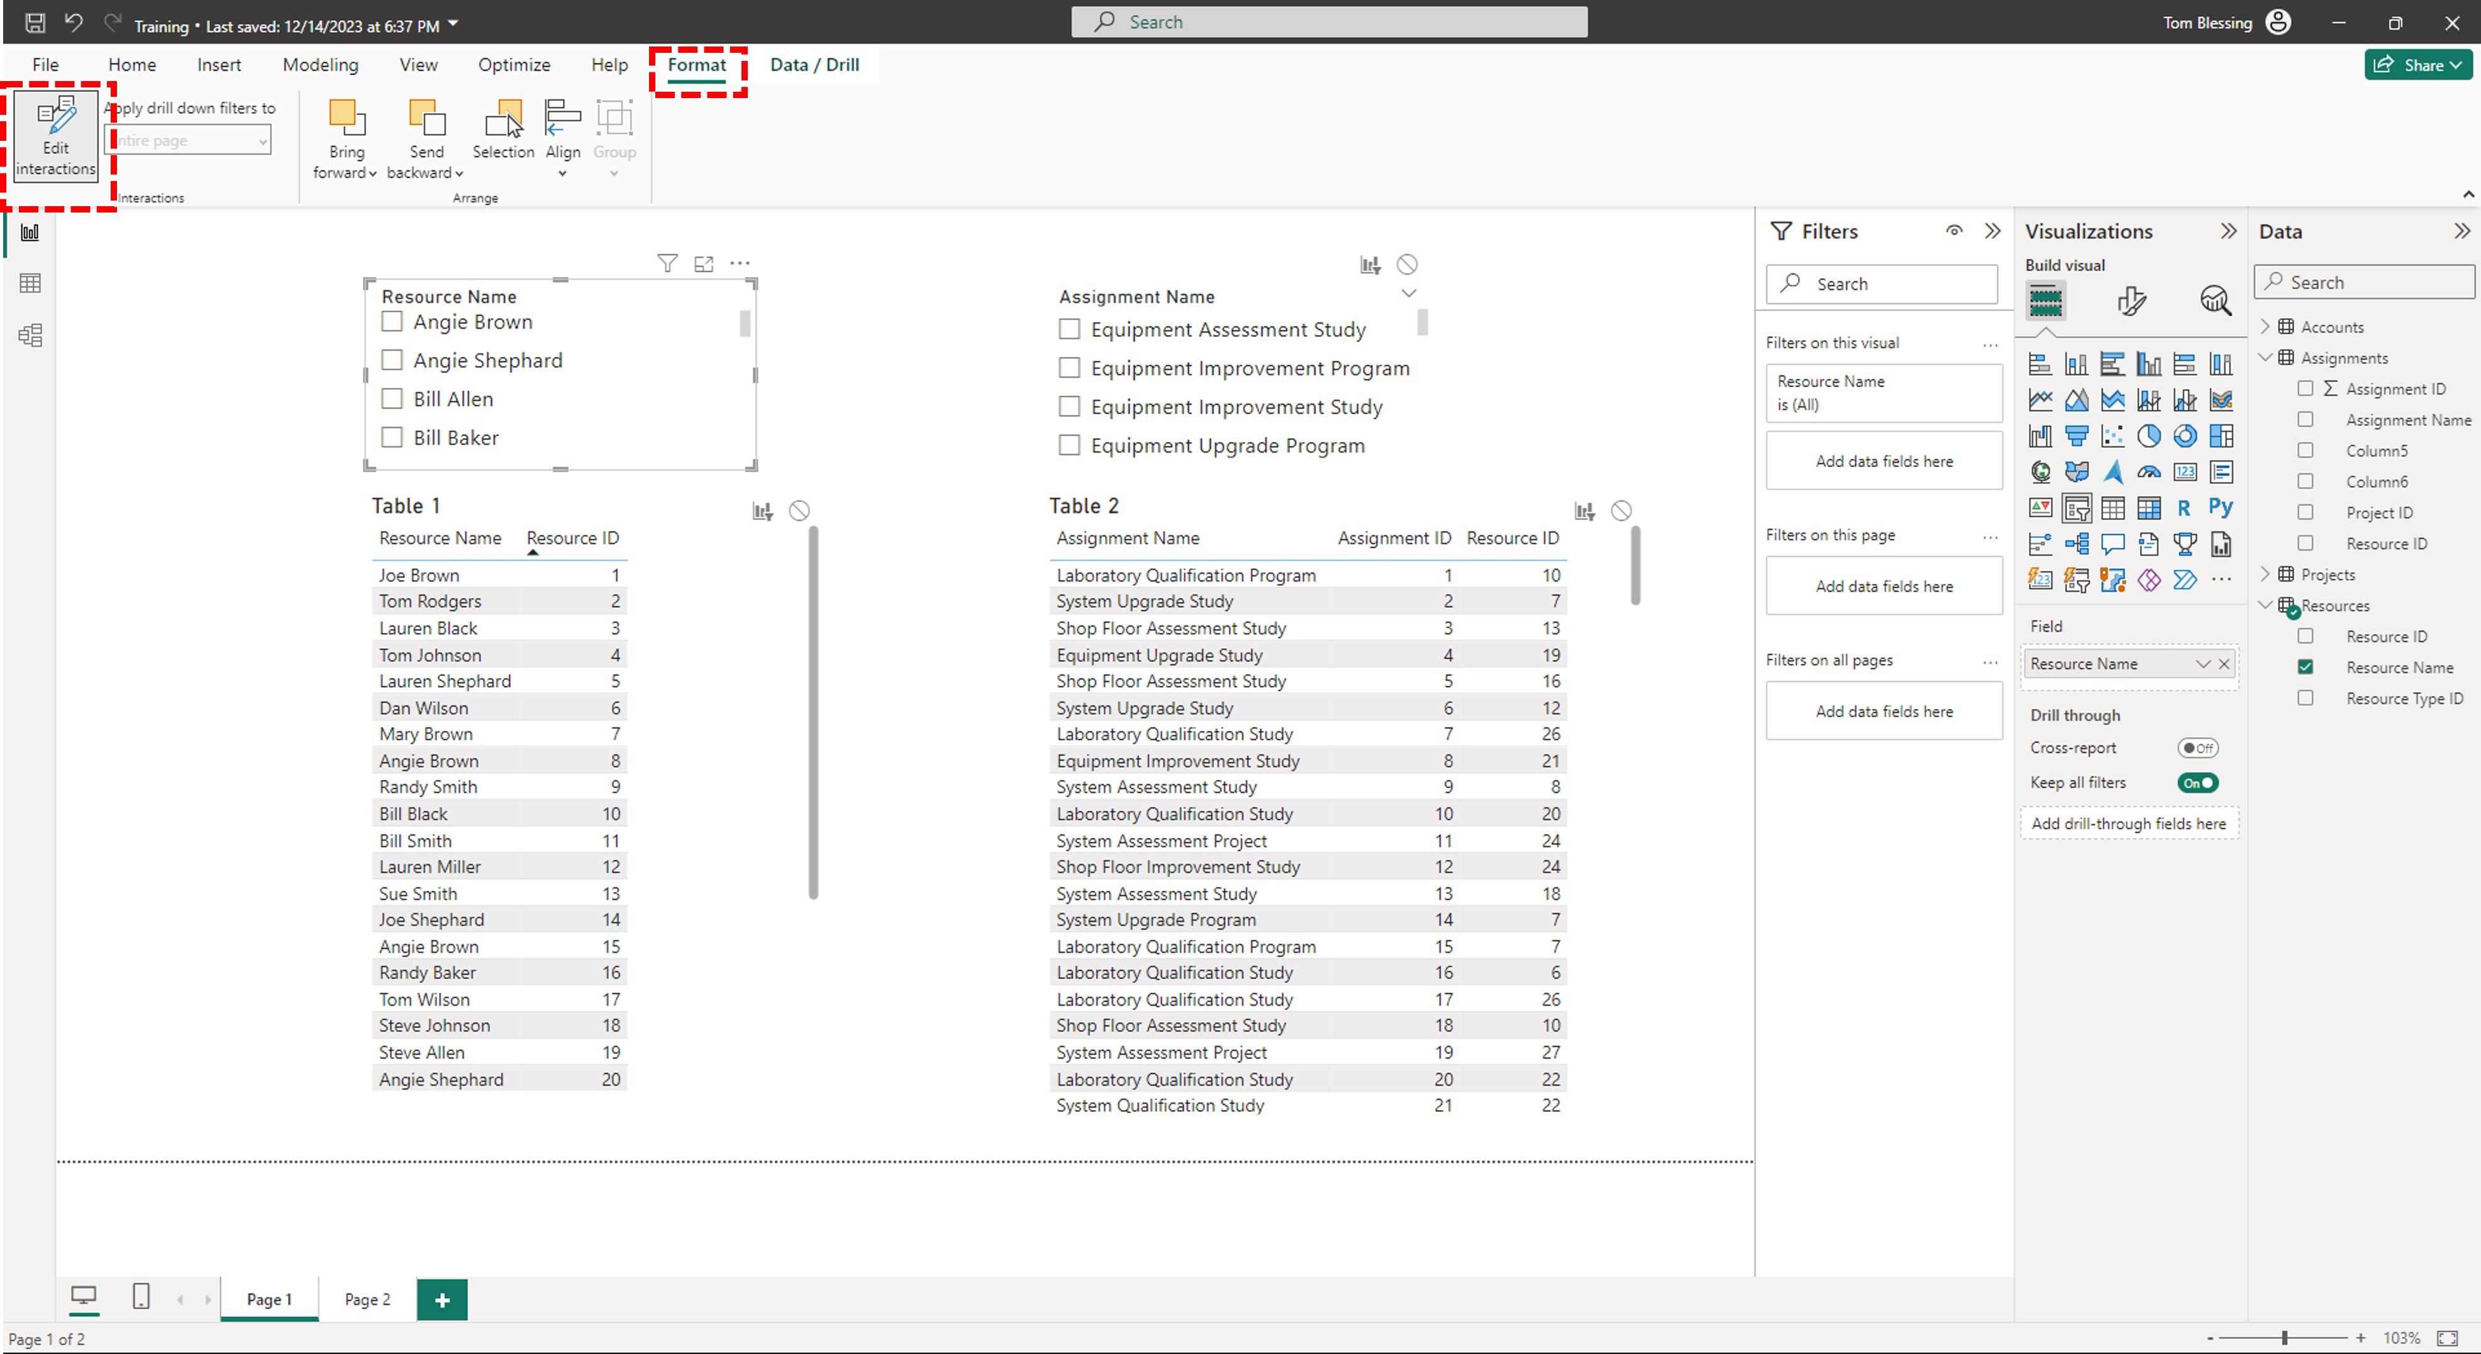Tick the Equipment Improvement Program checkbox

pos(1069,368)
